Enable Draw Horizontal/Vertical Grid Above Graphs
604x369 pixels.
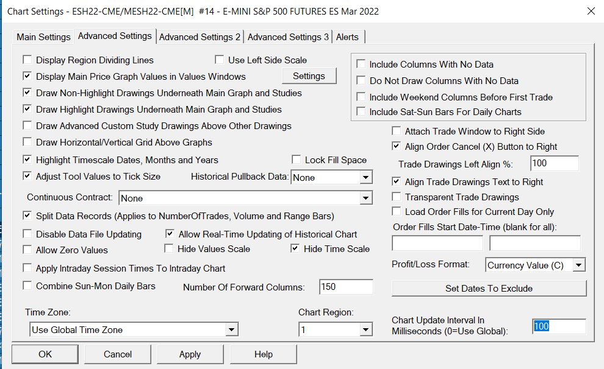27,142
